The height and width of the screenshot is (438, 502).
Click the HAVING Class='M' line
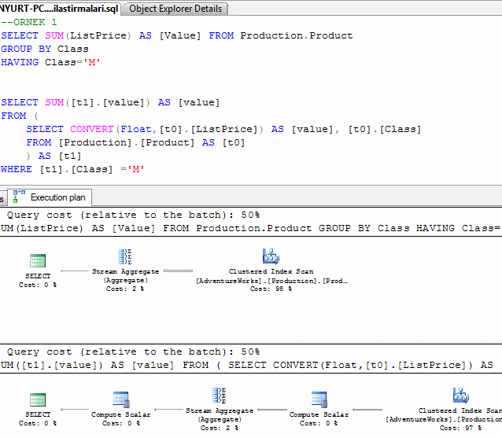click(x=50, y=62)
